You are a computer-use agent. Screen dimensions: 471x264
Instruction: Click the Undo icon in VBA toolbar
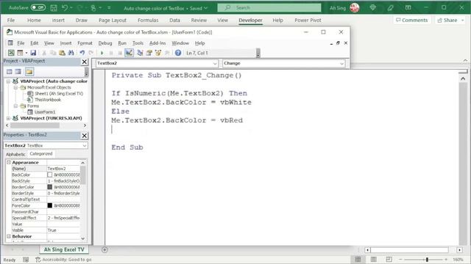coord(82,53)
